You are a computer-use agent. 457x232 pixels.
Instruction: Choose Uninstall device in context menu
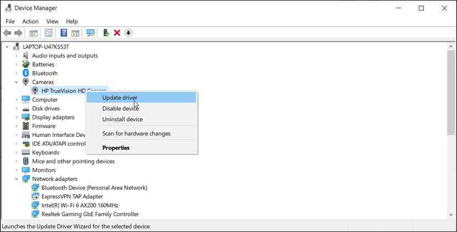click(x=142, y=119)
